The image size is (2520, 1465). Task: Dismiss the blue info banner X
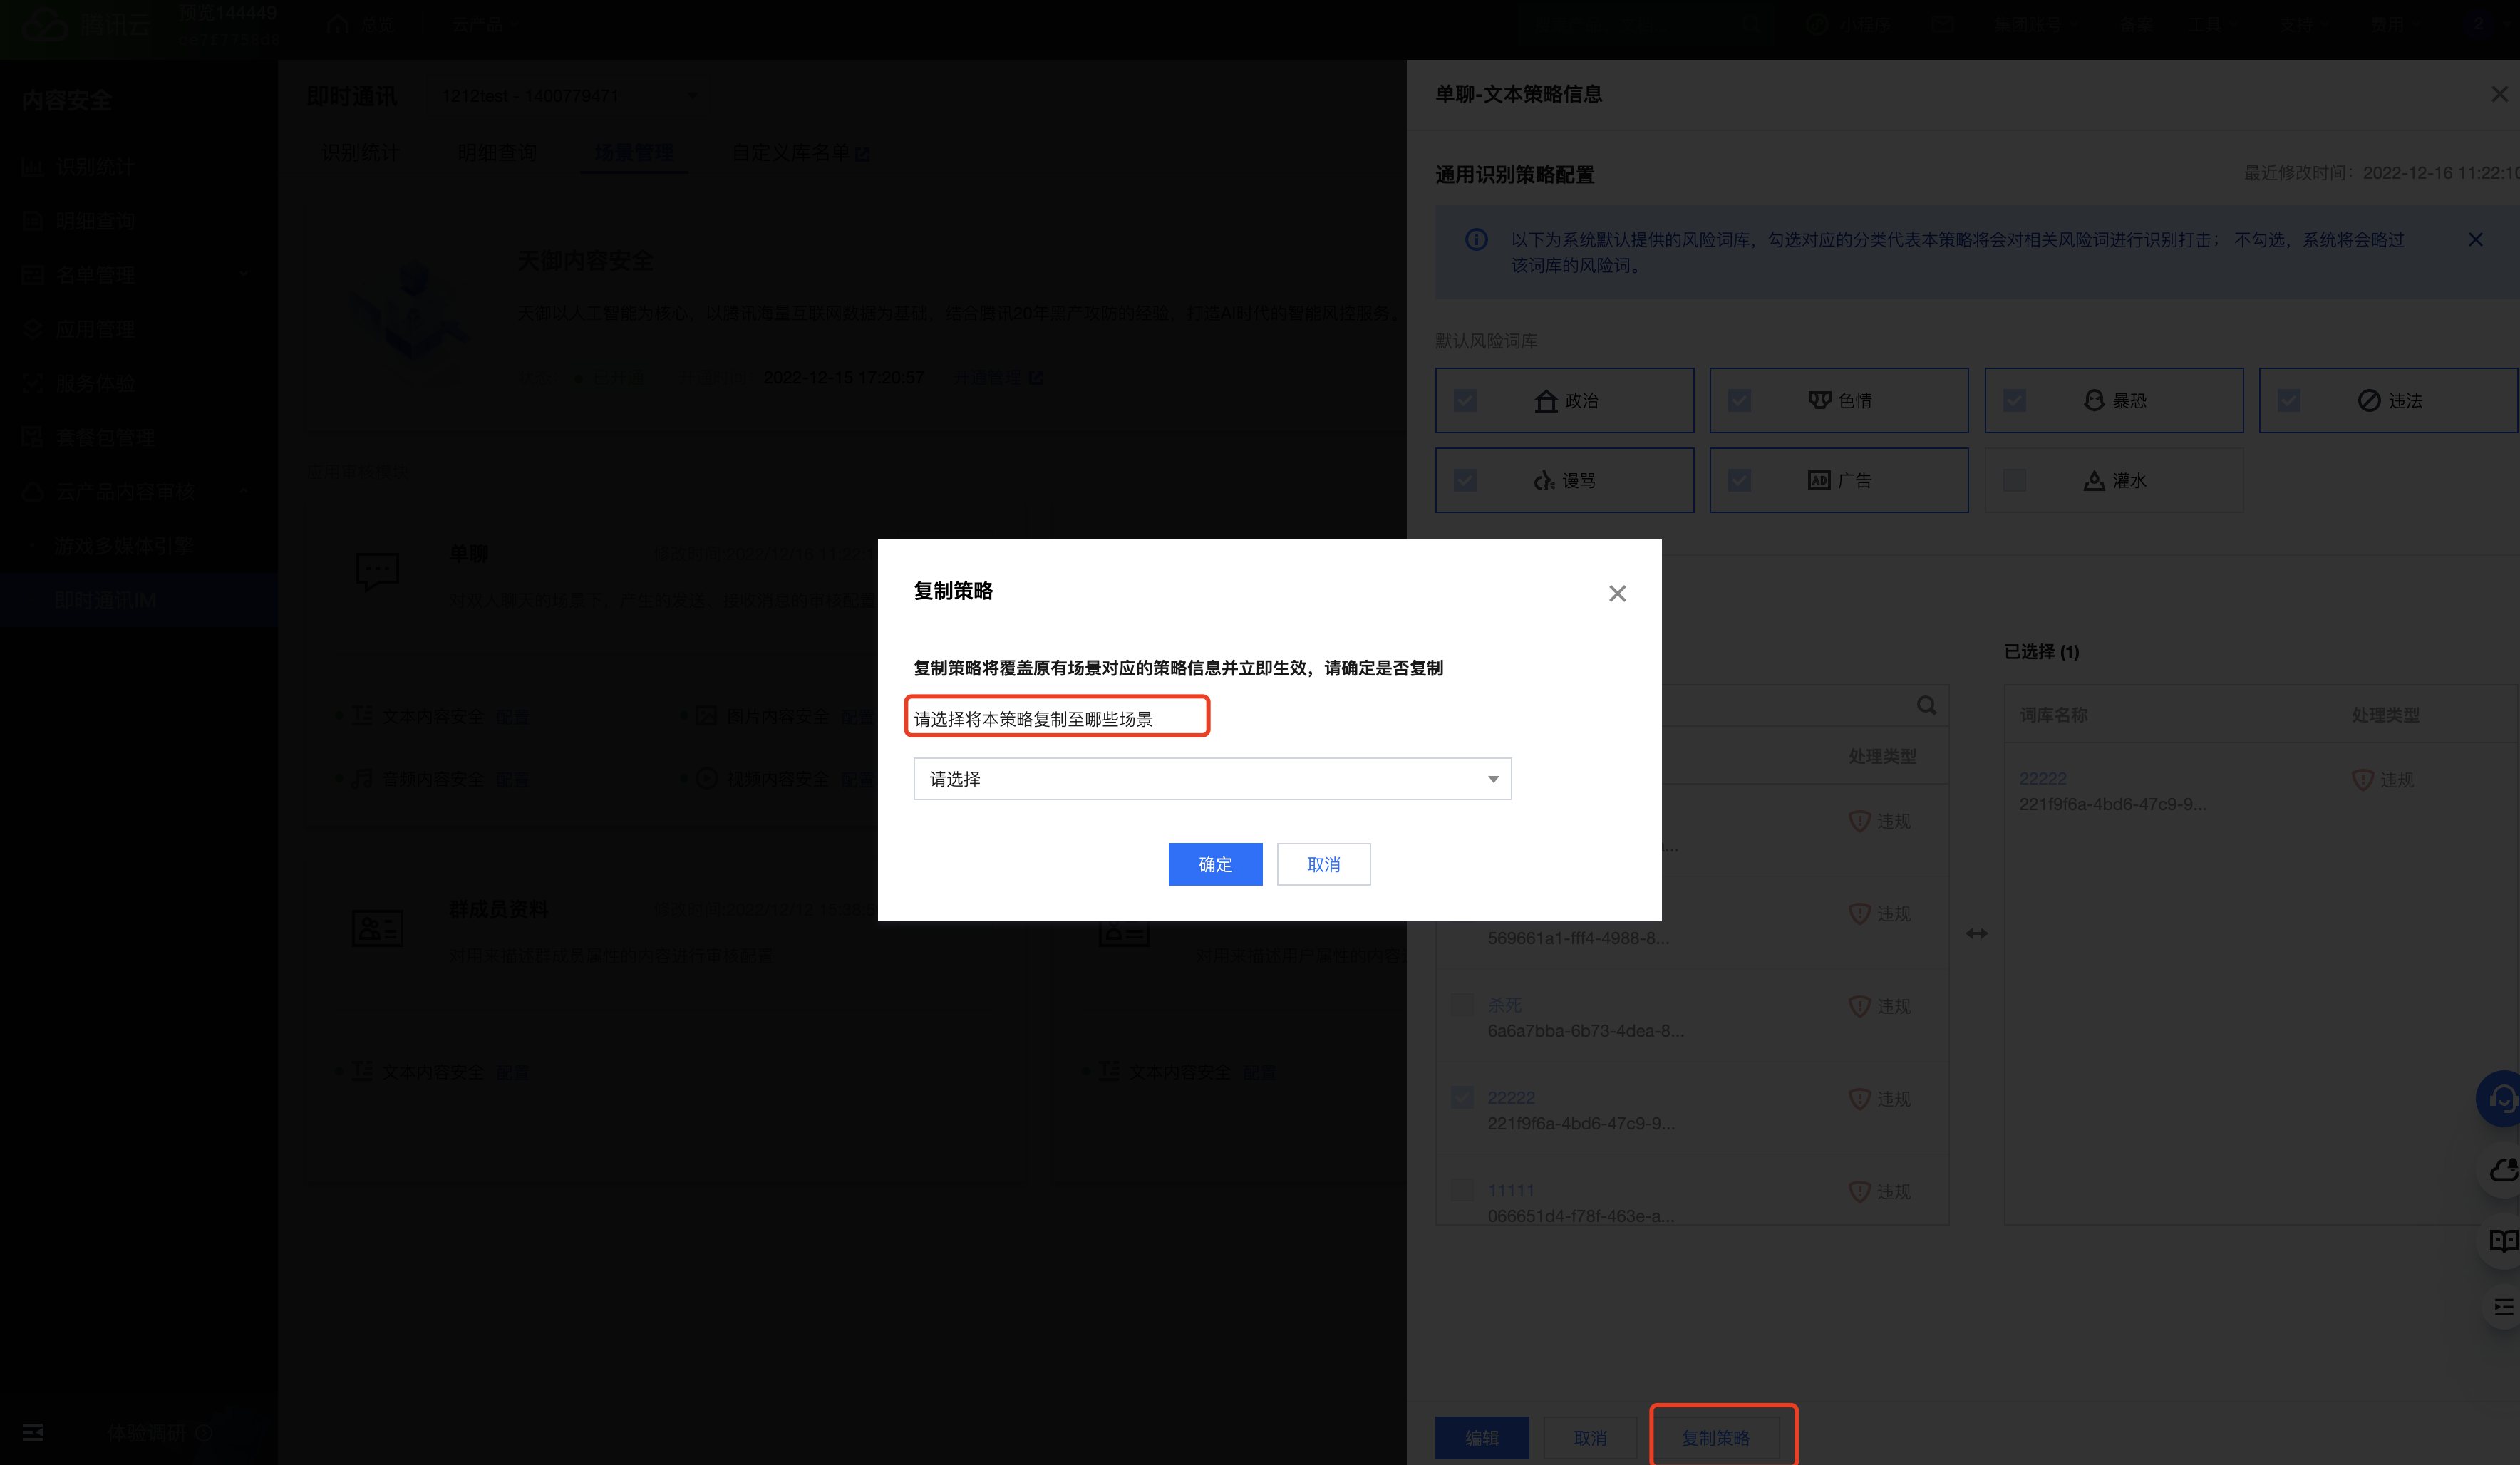pyautogui.click(x=2475, y=240)
